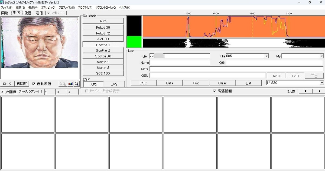This screenshot has width=325, height=171.
Task: Go to the next stock page arrow
Action: click(x=320, y=91)
